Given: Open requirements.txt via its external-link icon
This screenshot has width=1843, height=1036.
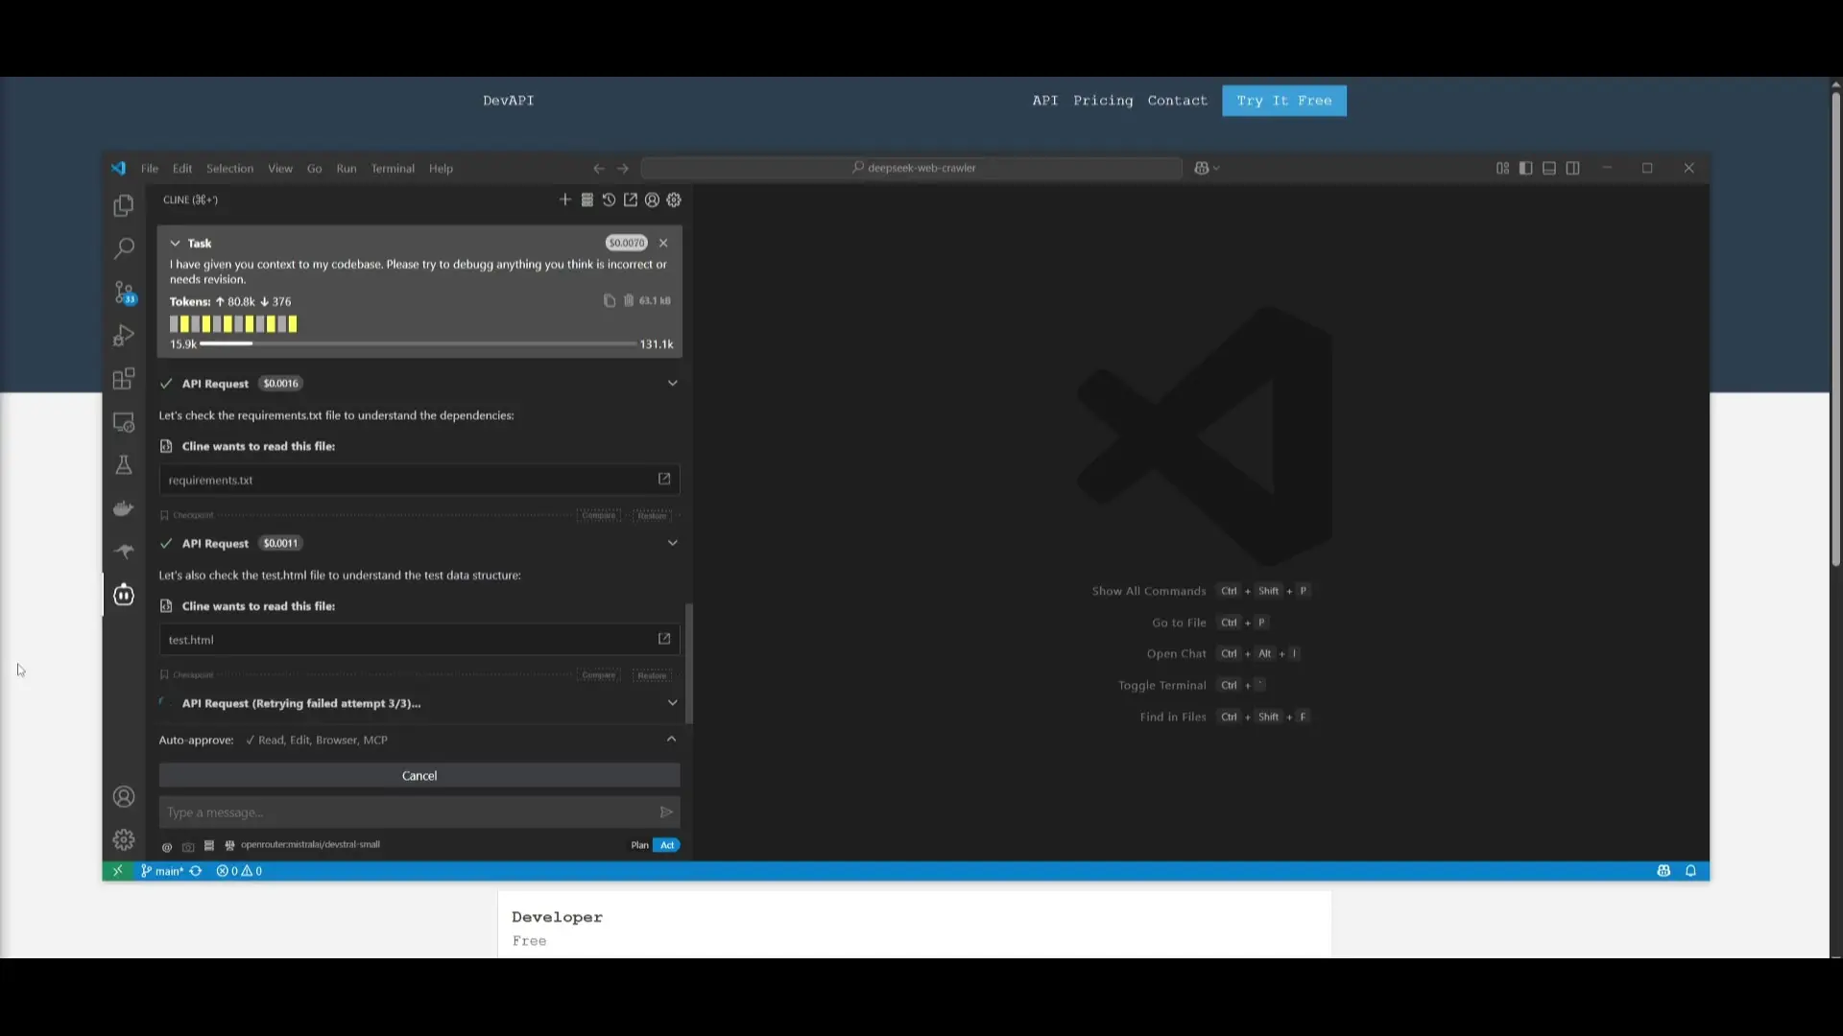Looking at the screenshot, I should coord(664,479).
